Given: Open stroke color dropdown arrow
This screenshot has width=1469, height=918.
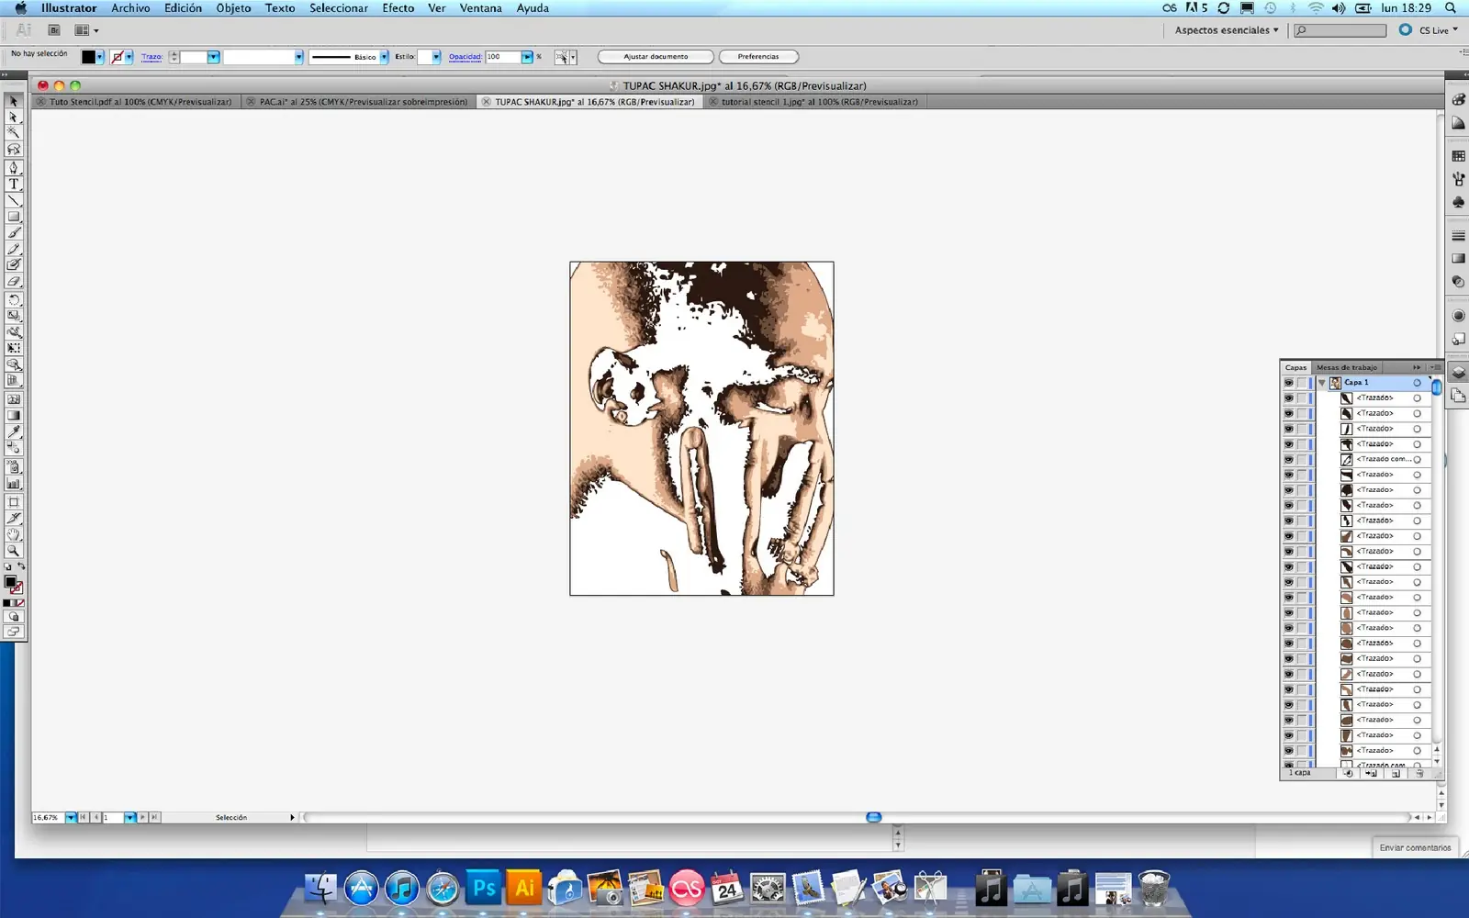Looking at the screenshot, I should point(129,57).
